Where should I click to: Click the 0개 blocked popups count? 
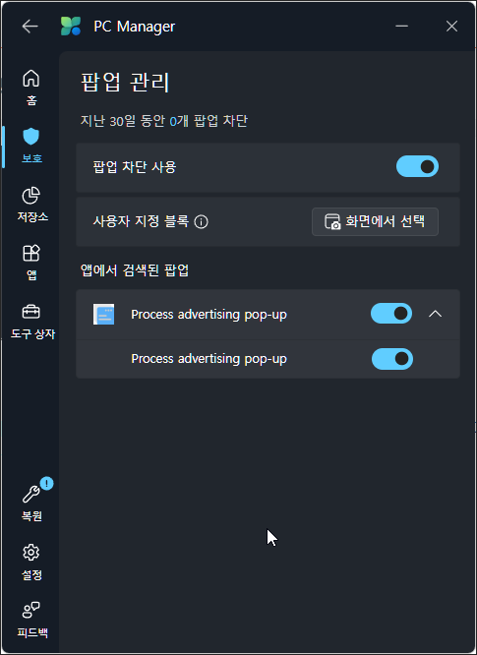[x=179, y=121]
